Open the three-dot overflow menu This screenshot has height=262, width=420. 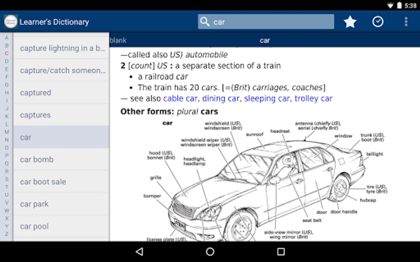pyautogui.click(x=406, y=22)
